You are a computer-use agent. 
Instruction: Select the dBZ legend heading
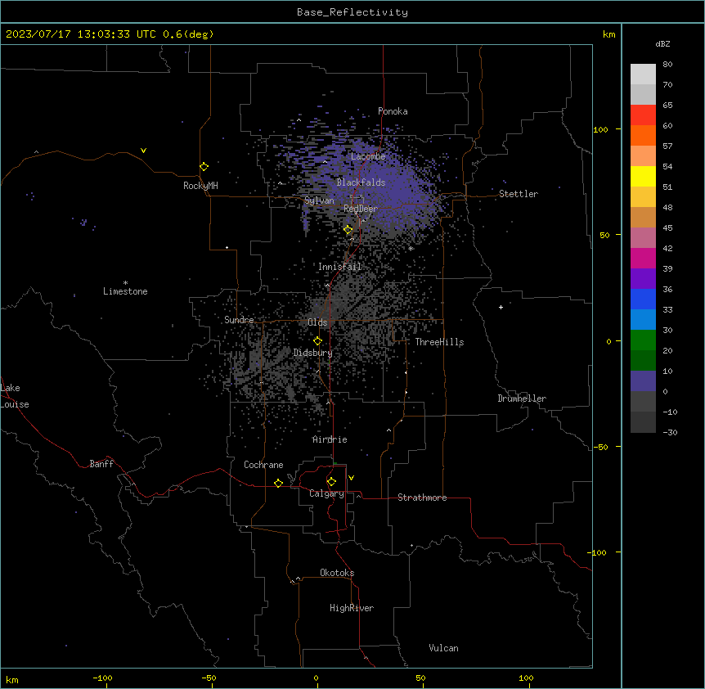[x=662, y=43]
